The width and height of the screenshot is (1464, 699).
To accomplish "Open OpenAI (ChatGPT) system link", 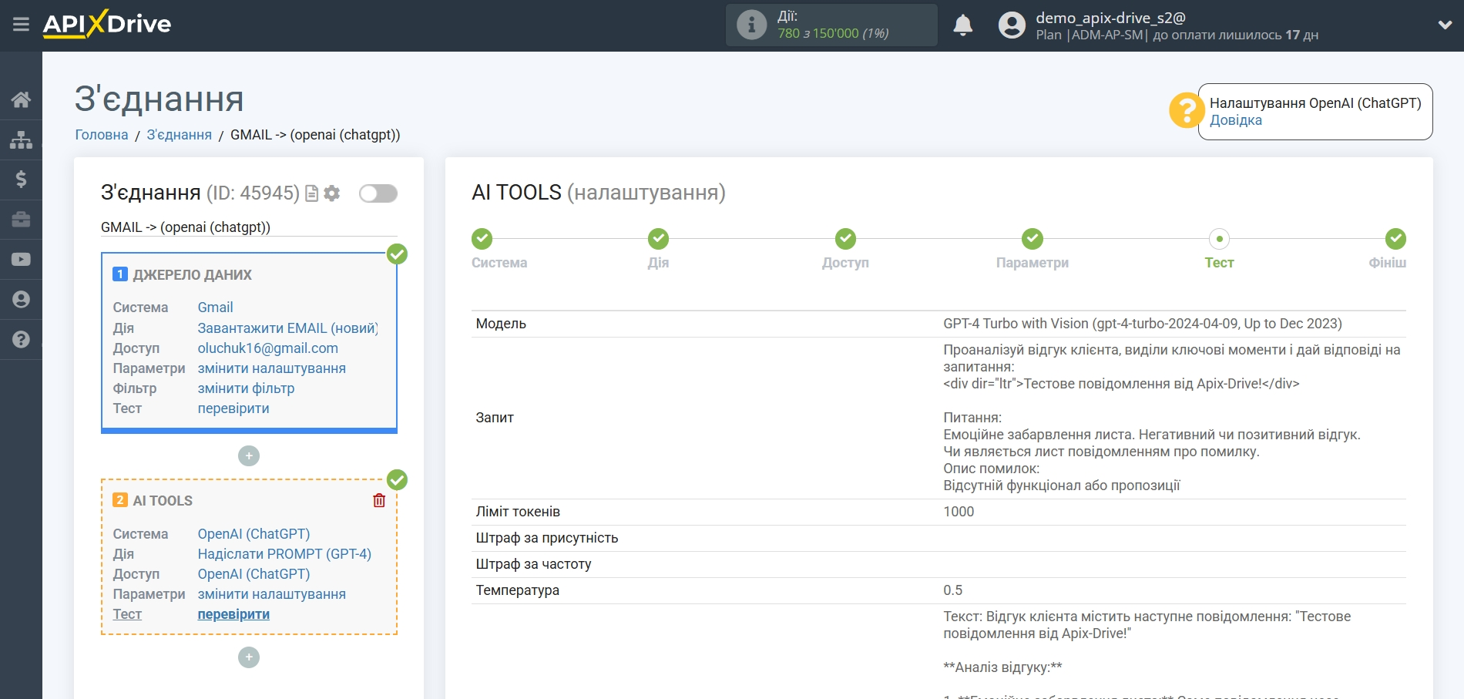I will click(x=254, y=534).
